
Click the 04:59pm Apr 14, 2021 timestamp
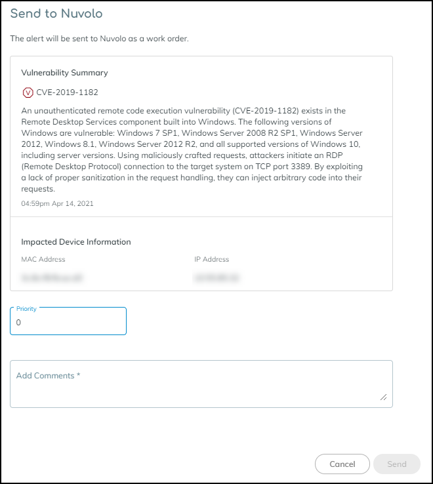[57, 203]
